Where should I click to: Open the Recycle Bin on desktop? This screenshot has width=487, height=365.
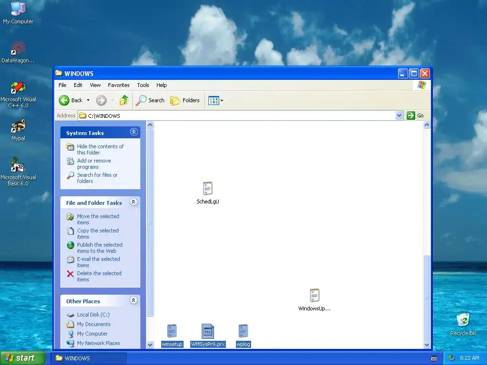463,320
